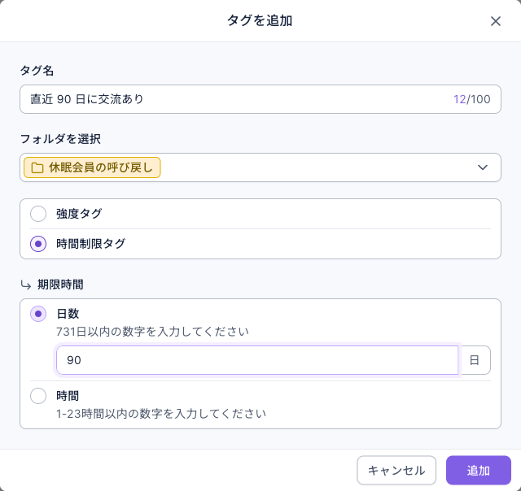521x491 pixels.
Task: Close the タグを追加 dialog with X
Action: 496,21
